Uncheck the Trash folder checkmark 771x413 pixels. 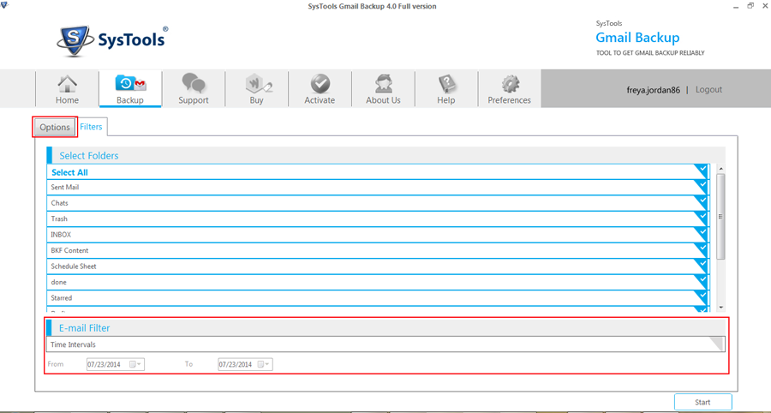click(702, 218)
